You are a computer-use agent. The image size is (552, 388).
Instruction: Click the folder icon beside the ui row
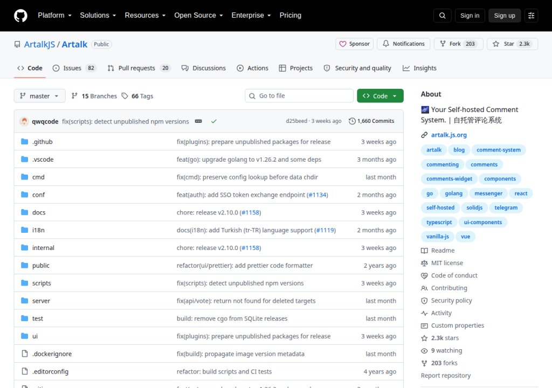pyautogui.click(x=24, y=336)
